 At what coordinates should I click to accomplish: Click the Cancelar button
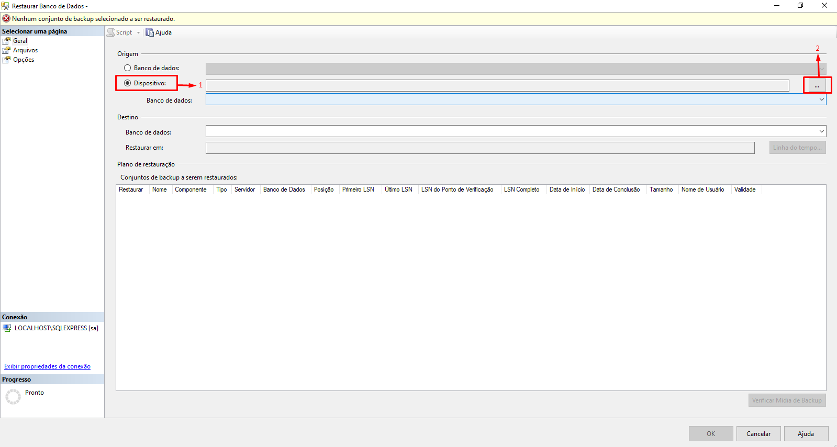pos(758,434)
